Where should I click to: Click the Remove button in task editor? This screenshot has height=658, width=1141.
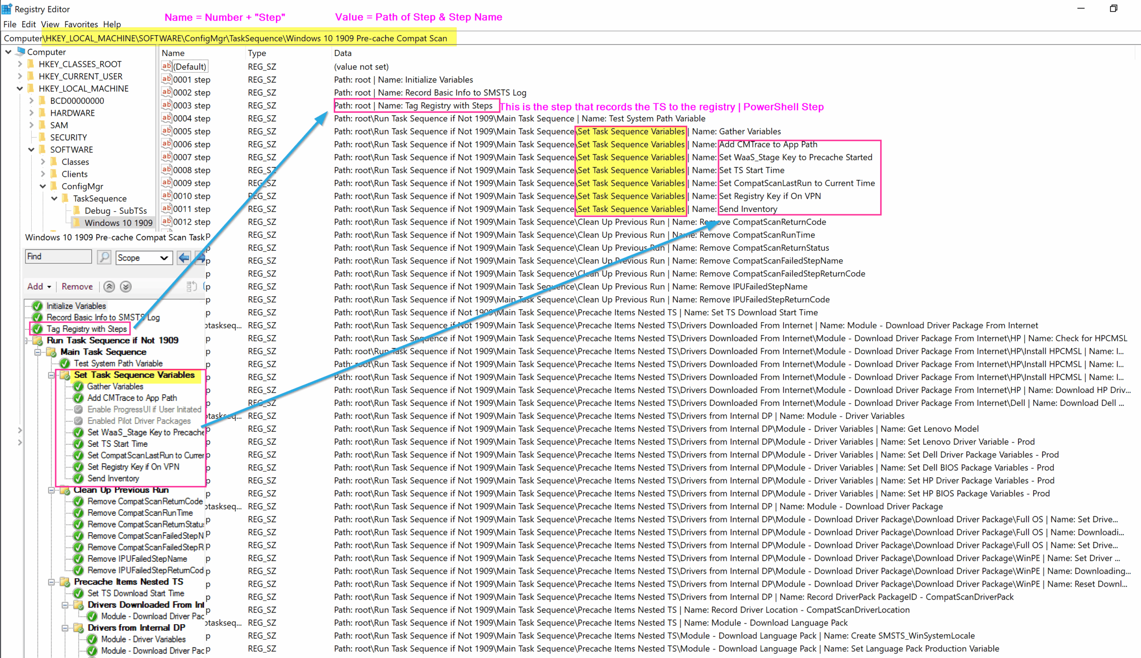(77, 286)
